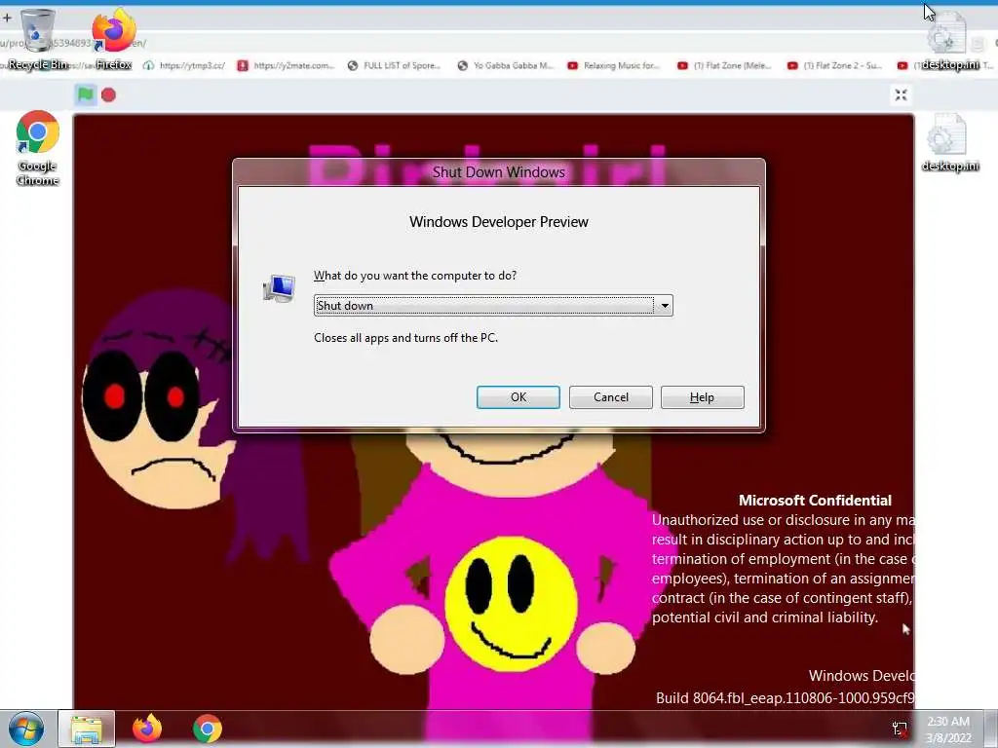Image resolution: width=998 pixels, height=748 pixels.
Task: Click the 'Microsoft Confidential' watermark heading
Action: point(816,501)
